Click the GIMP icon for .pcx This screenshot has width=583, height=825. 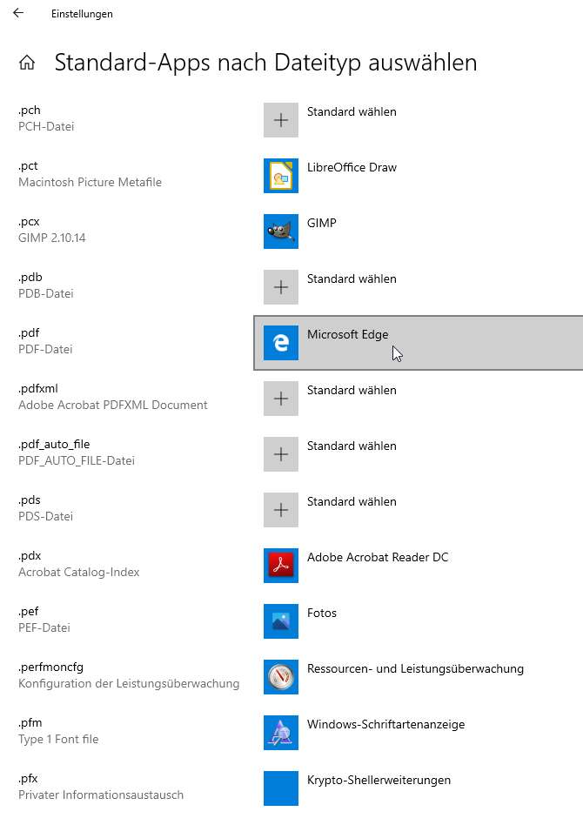(281, 231)
